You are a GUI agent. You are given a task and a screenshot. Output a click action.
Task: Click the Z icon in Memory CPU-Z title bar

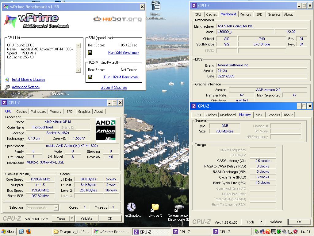tap(194, 106)
